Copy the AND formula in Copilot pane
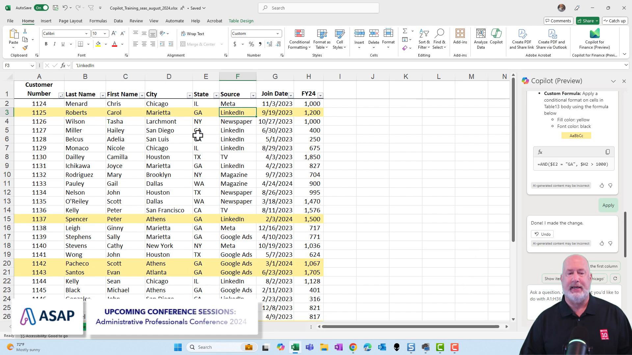Image resolution: width=632 pixels, height=355 pixels. [607, 152]
